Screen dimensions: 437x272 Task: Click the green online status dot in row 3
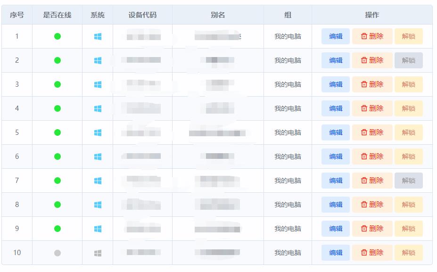click(58, 84)
